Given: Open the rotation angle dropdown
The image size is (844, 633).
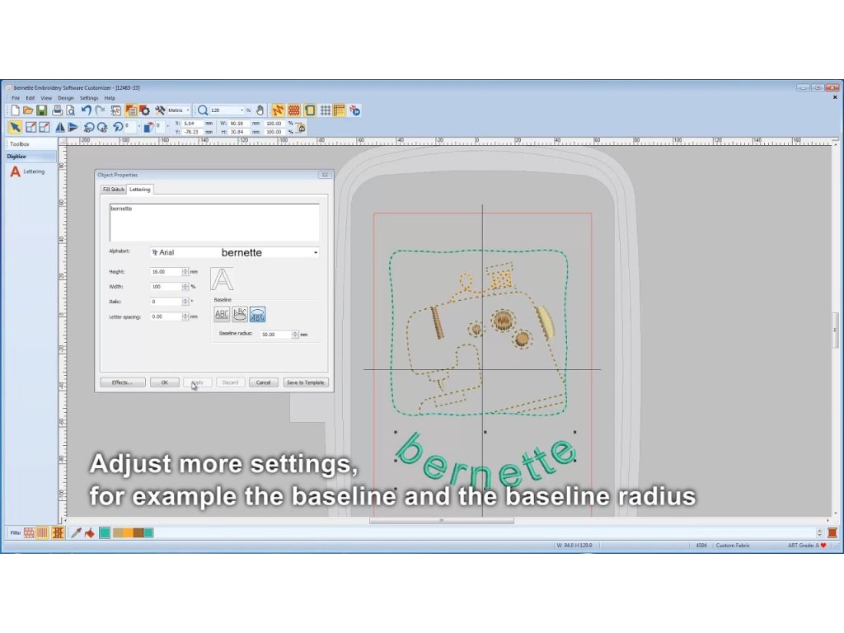Looking at the screenshot, I should coord(138,127).
